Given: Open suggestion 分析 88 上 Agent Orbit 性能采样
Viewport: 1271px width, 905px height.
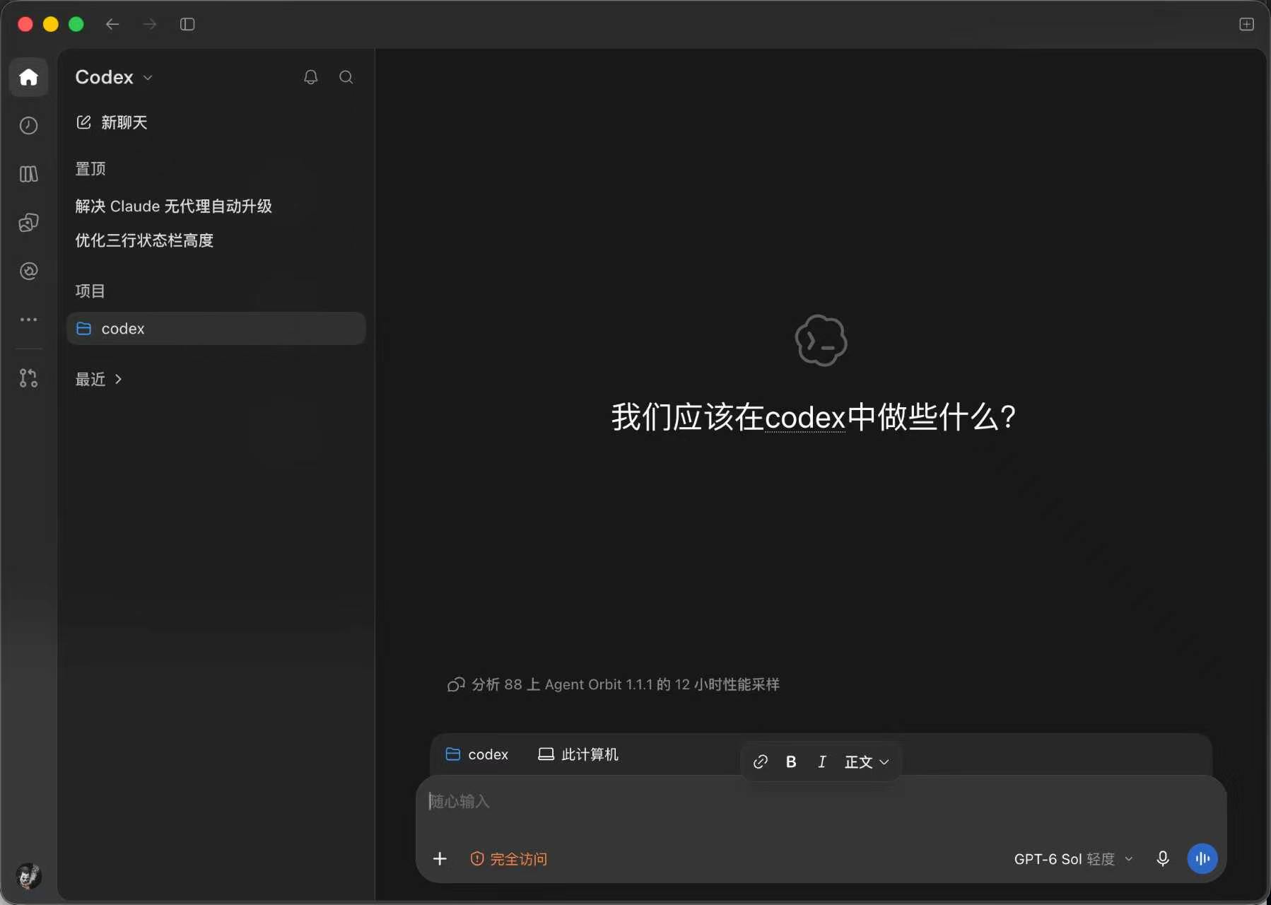Looking at the screenshot, I should coord(614,684).
